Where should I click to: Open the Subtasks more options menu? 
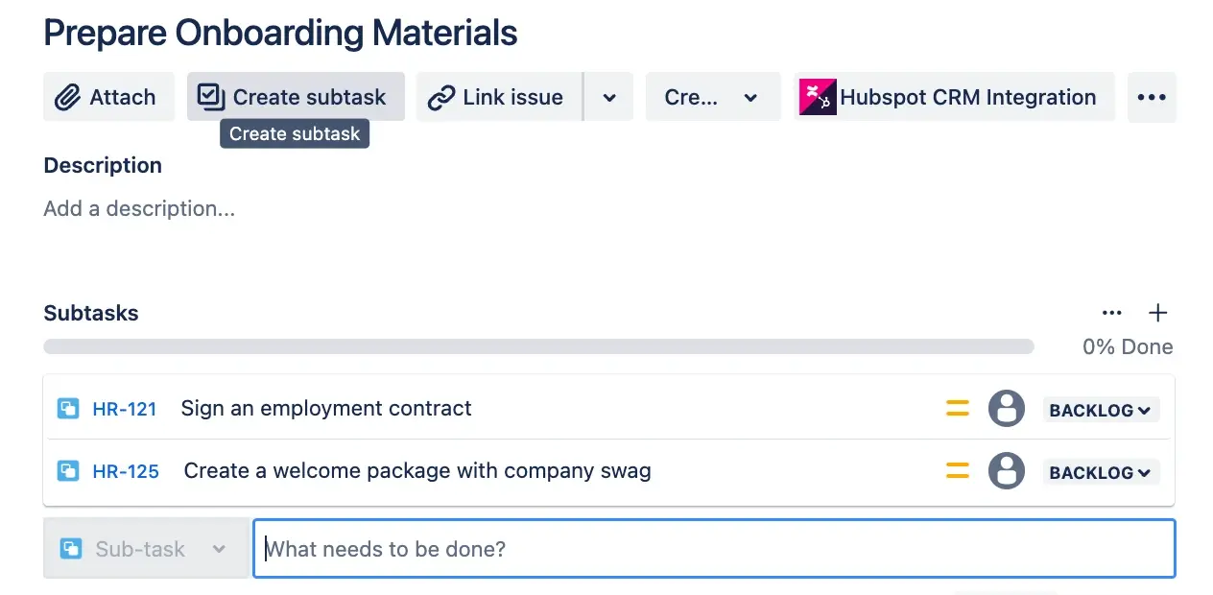pyautogui.click(x=1112, y=313)
